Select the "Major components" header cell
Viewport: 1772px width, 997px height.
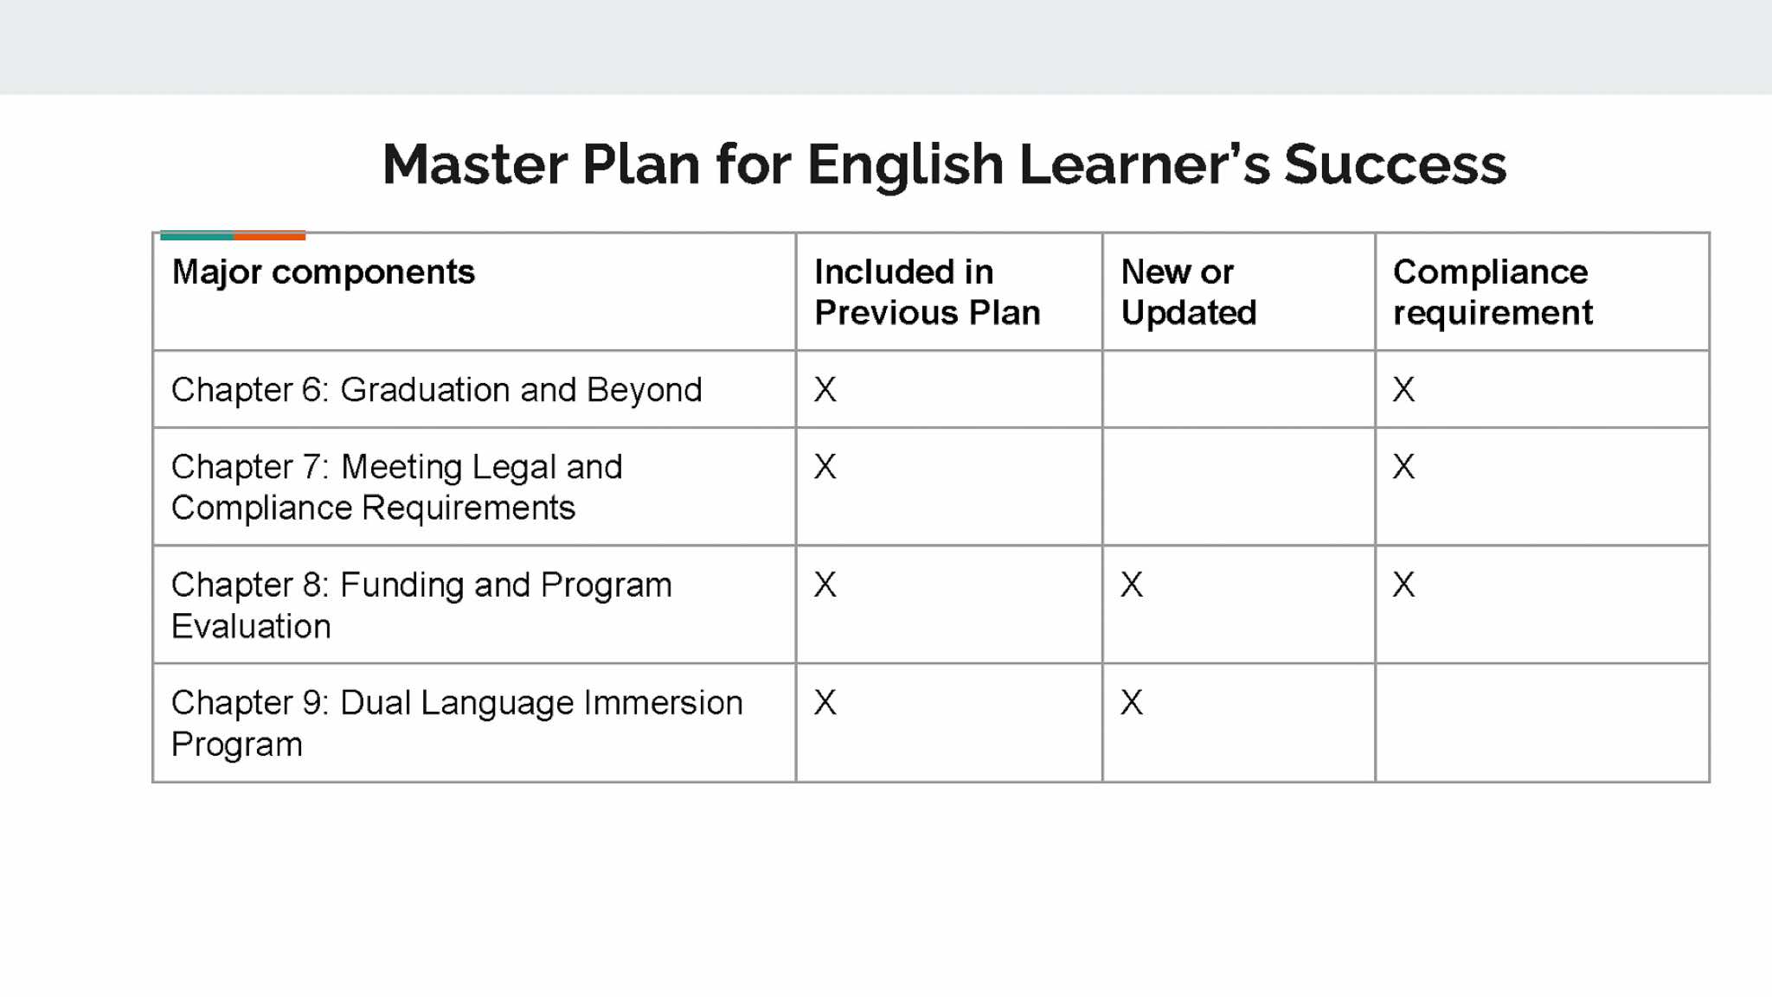(x=324, y=272)
